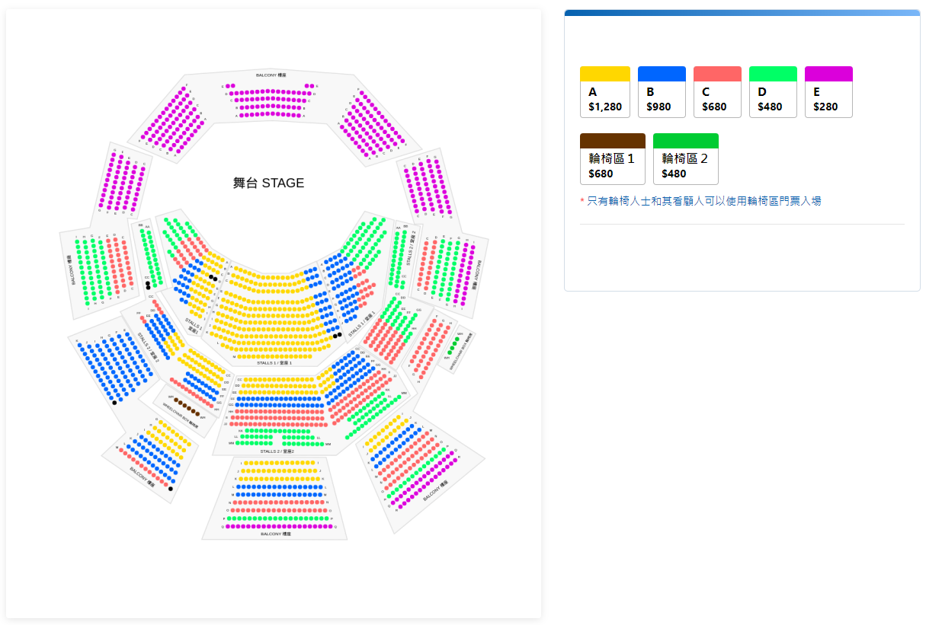Select the magenta zone E $280 legend
Viewport: 926px width, 625px height.
828,92
